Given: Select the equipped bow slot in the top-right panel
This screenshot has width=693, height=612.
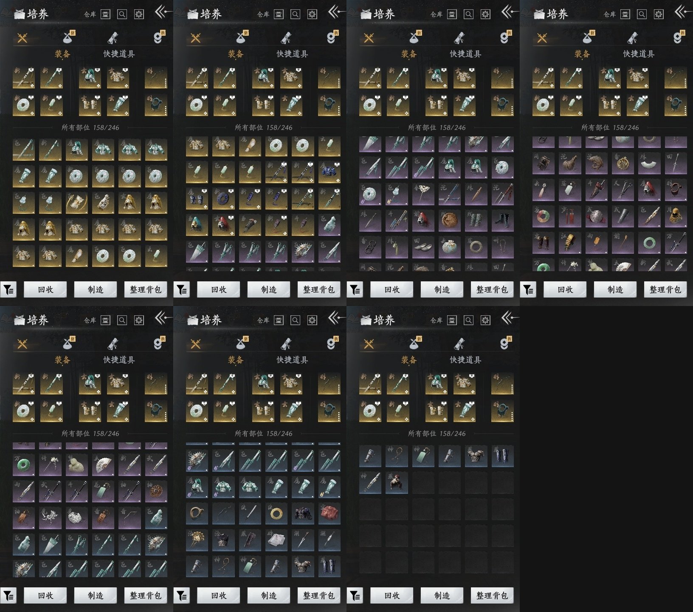Looking at the screenshot, I should pos(676,78).
